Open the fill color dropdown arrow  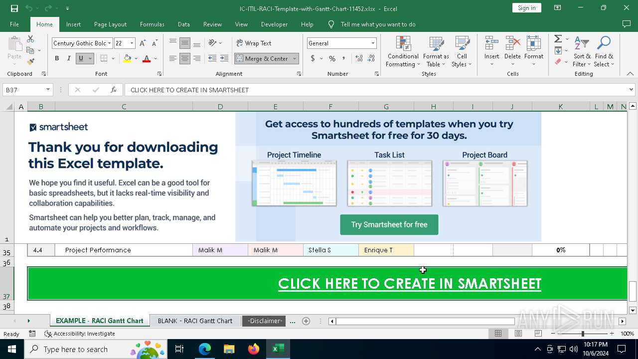coord(136,58)
